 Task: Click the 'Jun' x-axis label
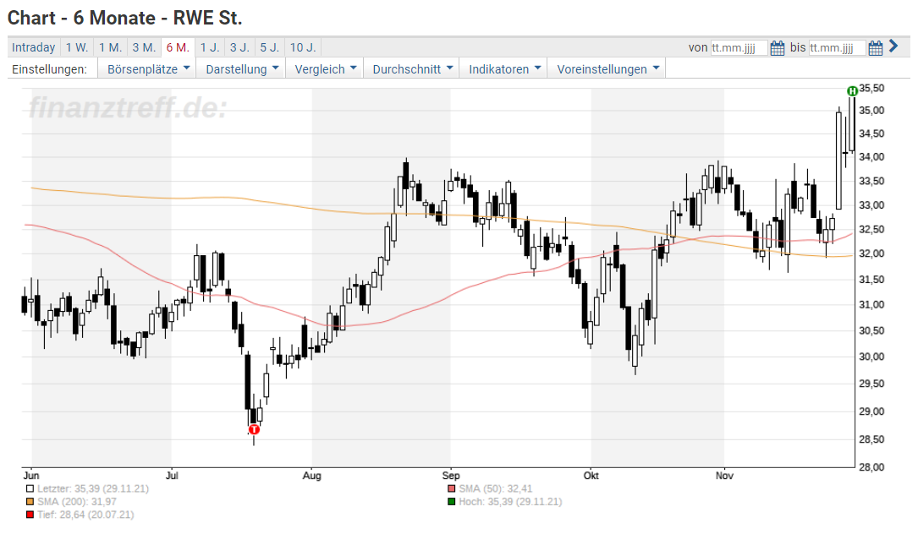coord(31,476)
